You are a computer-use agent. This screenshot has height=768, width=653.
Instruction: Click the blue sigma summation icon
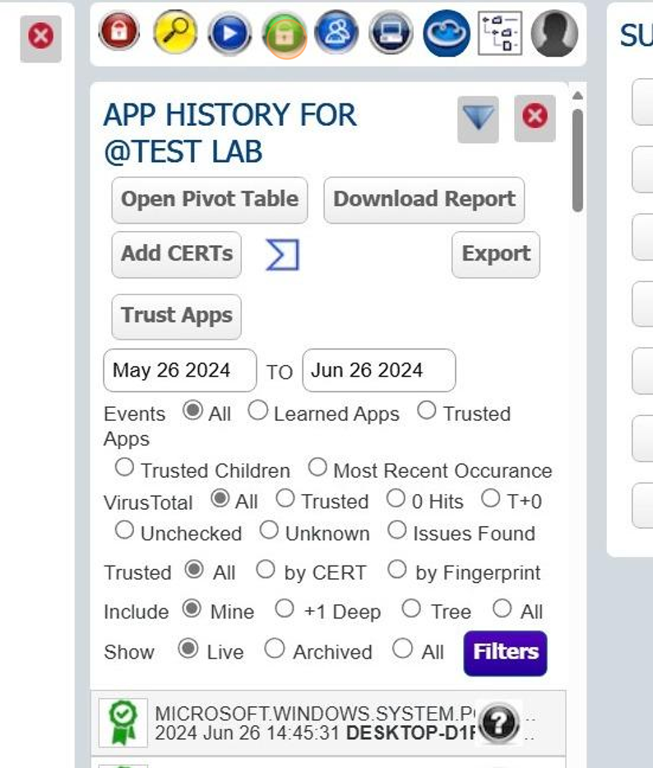click(x=282, y=255)
